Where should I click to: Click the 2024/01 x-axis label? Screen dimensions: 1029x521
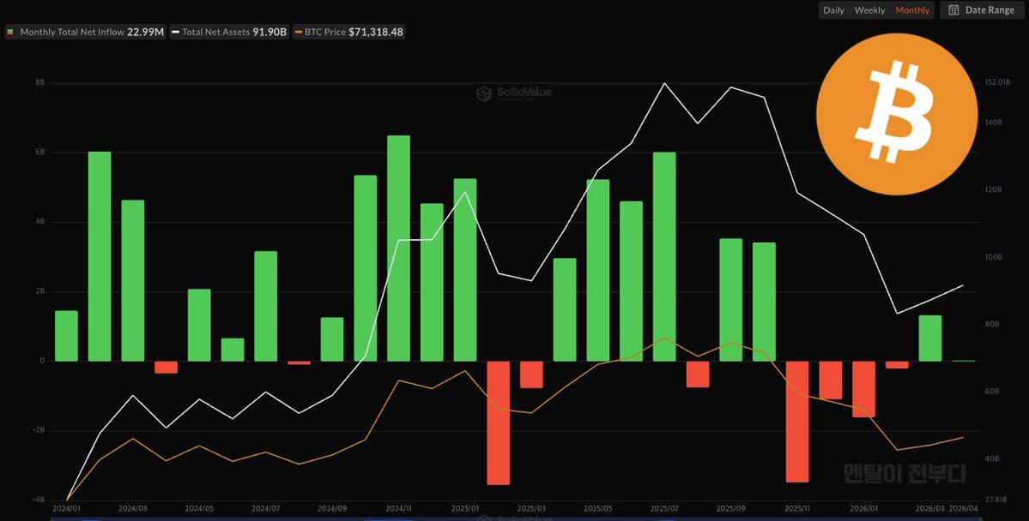(66, 508)
